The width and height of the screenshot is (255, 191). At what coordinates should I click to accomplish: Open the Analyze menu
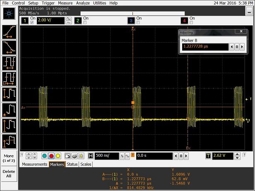[x=83, y=3]
